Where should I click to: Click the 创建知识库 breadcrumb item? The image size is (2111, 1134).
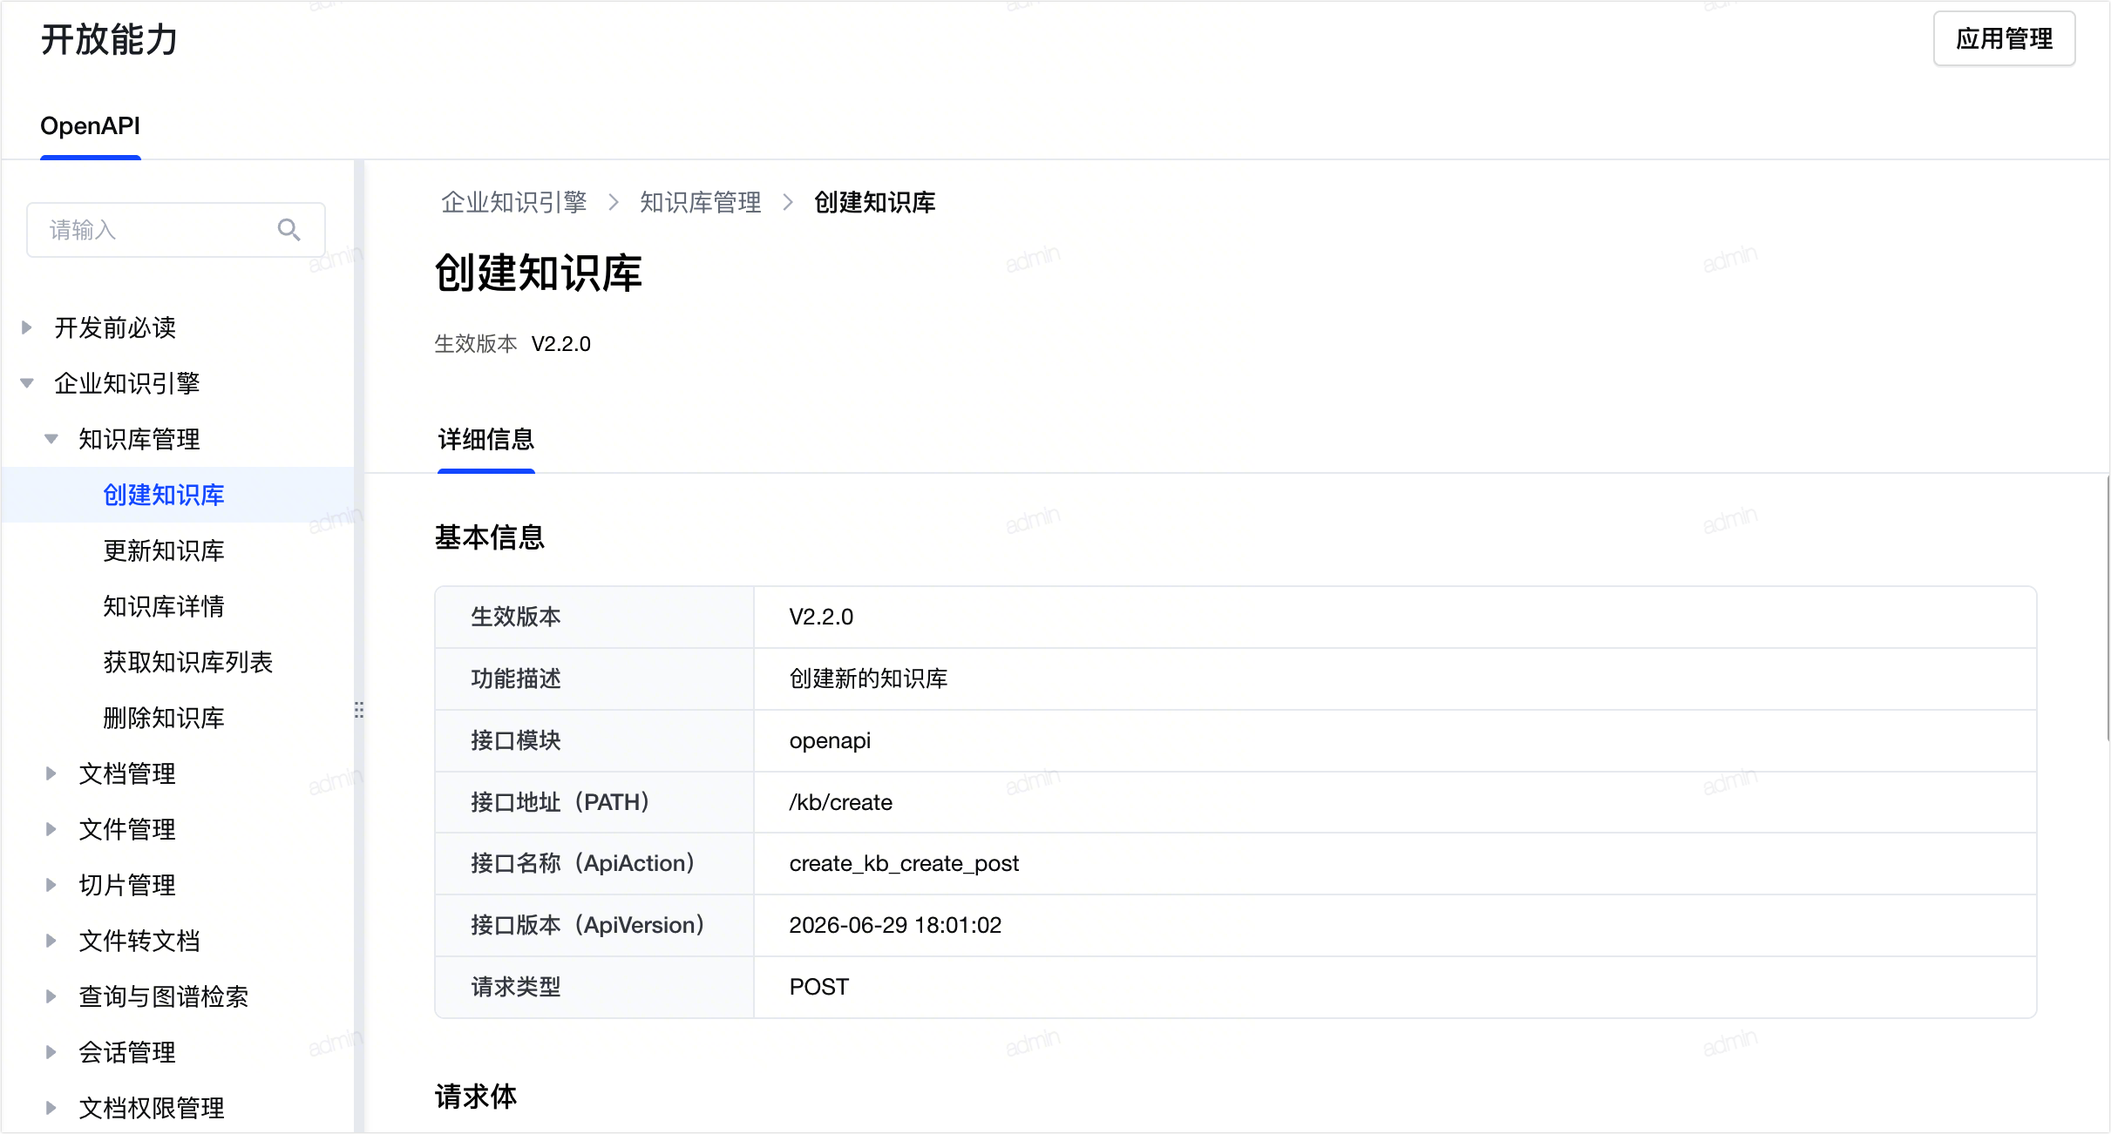(x=874, y=202)
